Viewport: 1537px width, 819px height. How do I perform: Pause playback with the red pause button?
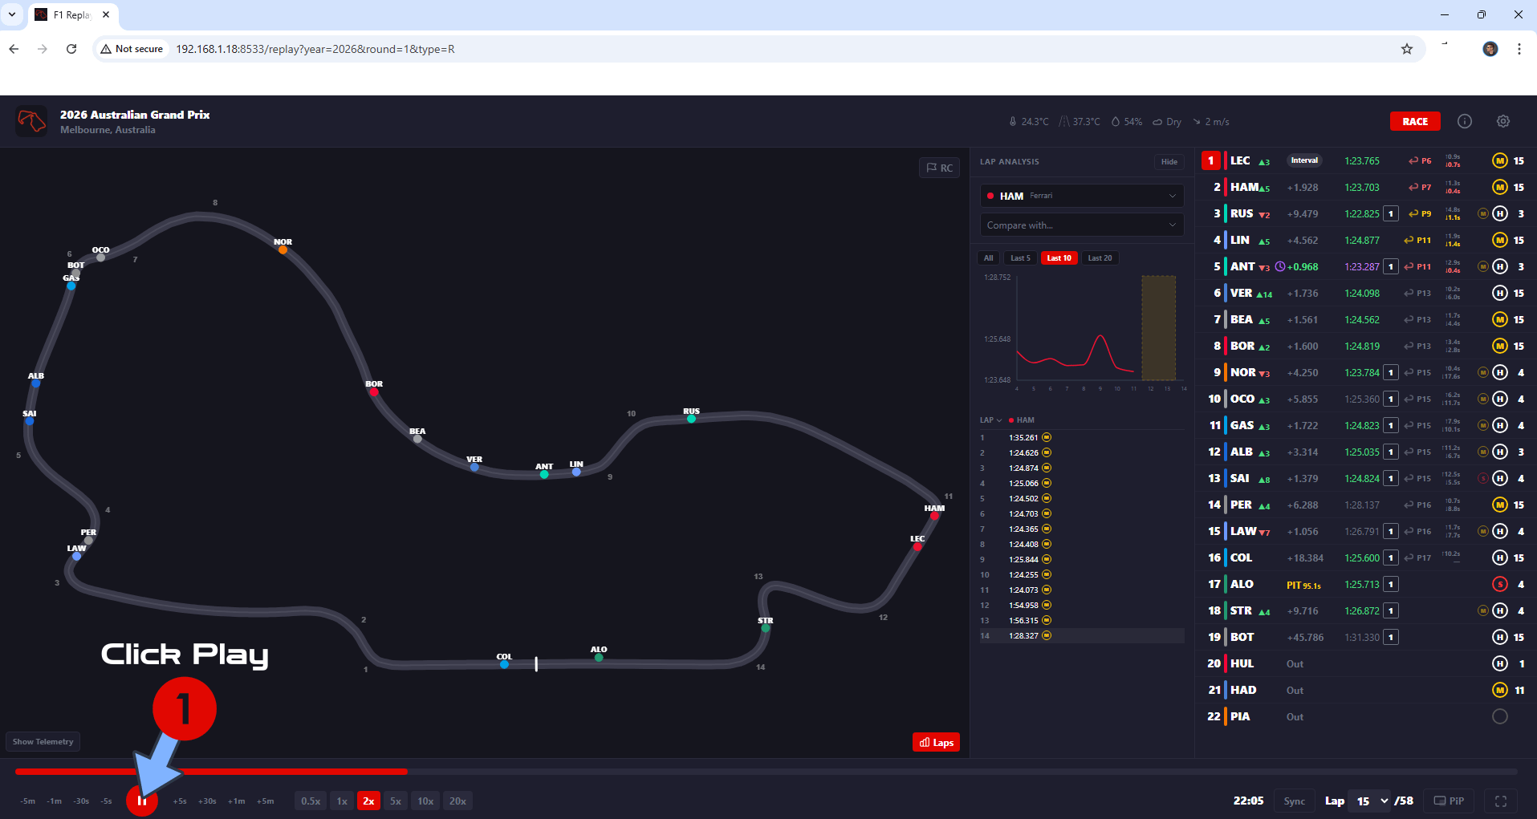(142, 800)
